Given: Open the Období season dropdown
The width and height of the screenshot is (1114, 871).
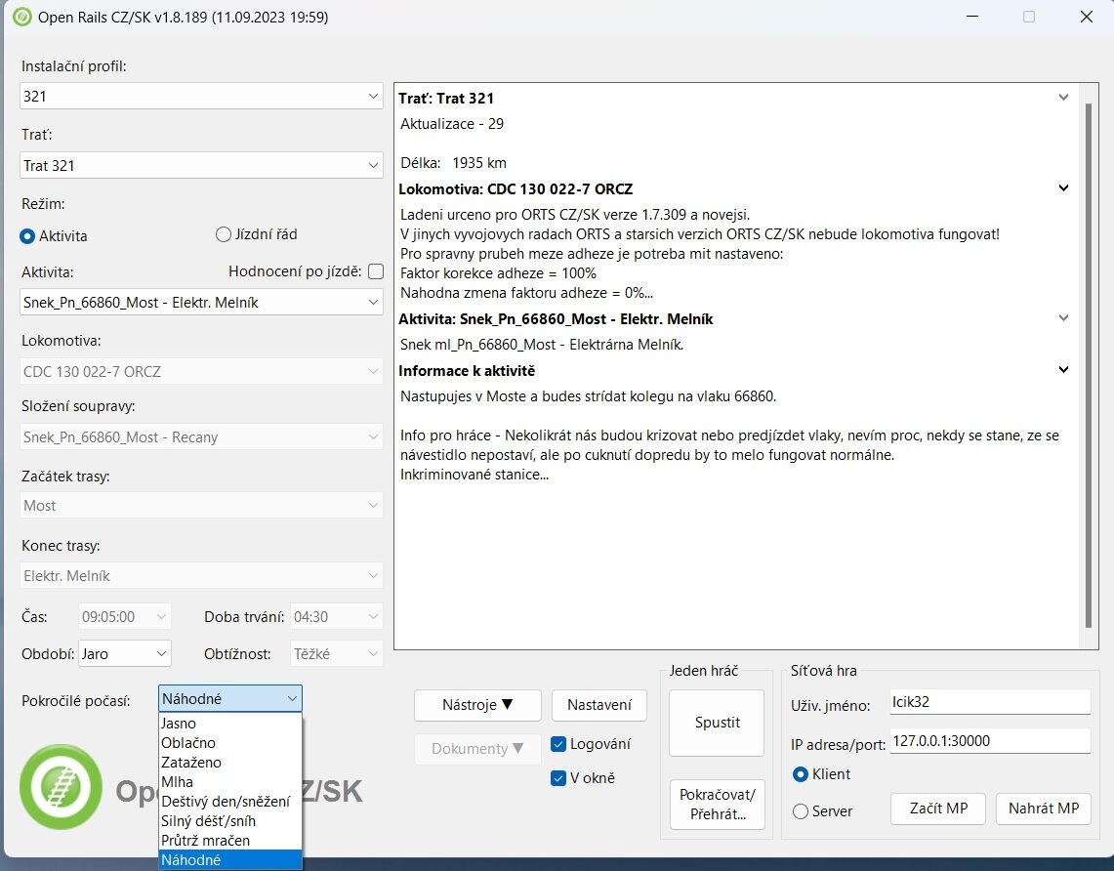Looking at the screenshot, I should (x=124, y=653).
